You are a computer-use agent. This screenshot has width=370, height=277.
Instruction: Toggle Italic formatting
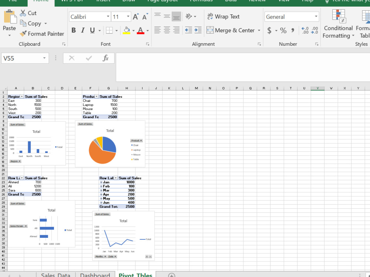(83, 30)
